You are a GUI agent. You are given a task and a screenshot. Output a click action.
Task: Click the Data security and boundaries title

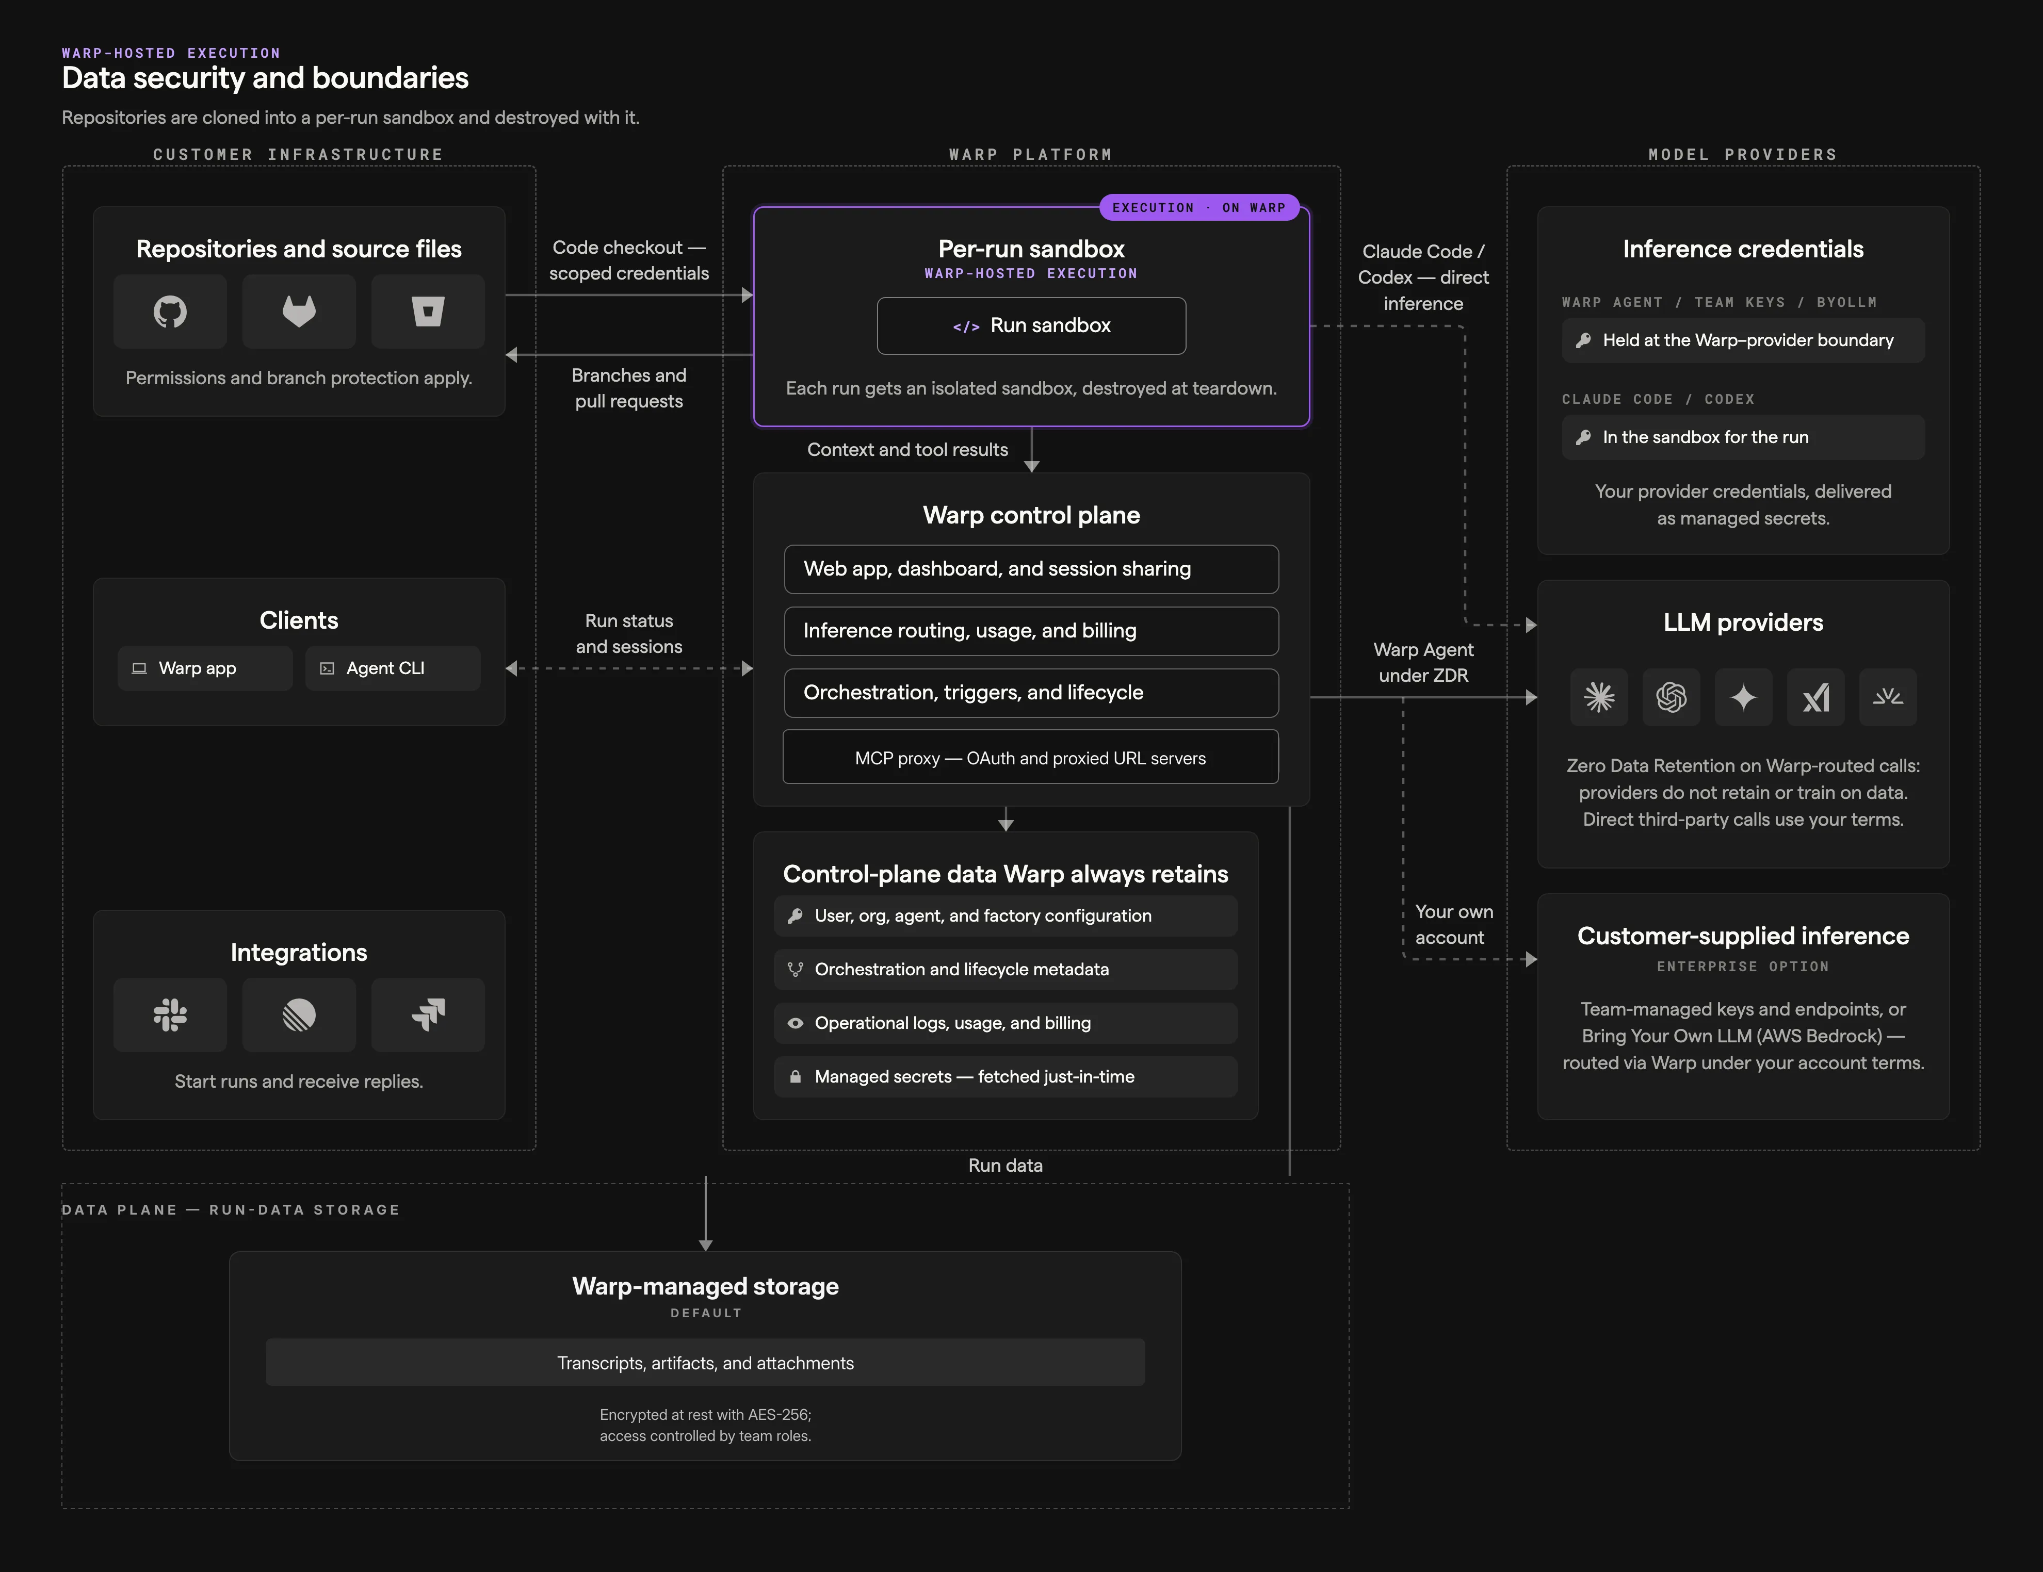coord(265,77)
